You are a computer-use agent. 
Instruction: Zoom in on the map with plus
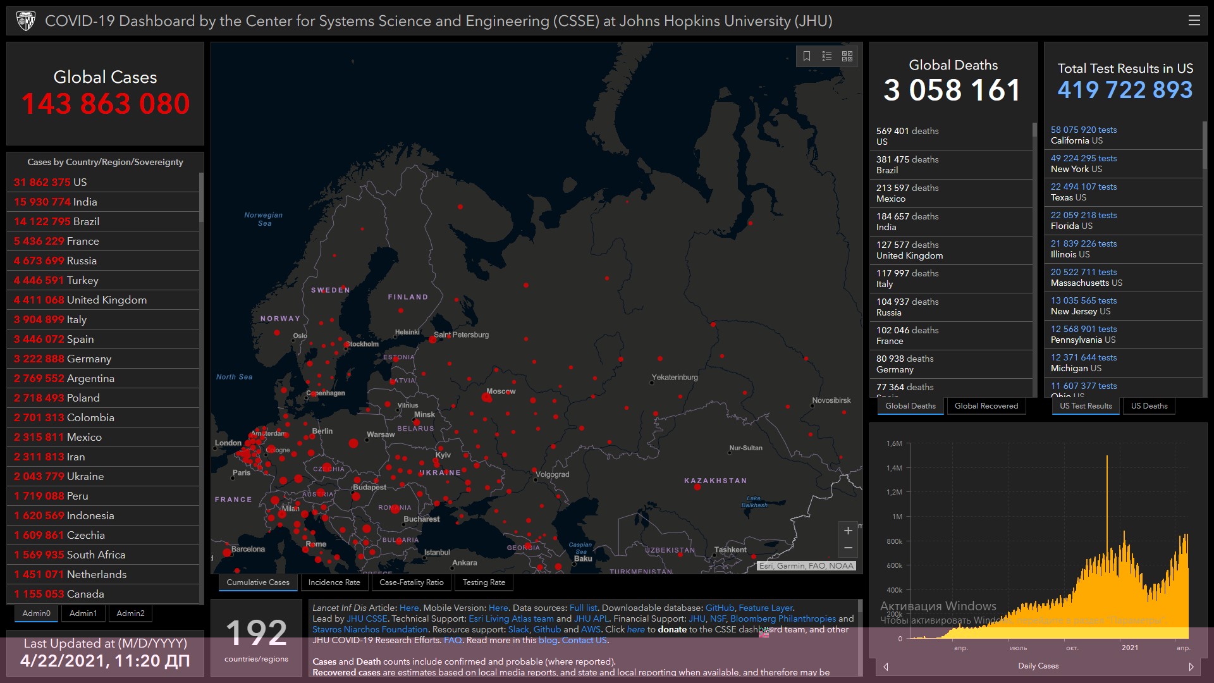point(848,531)
